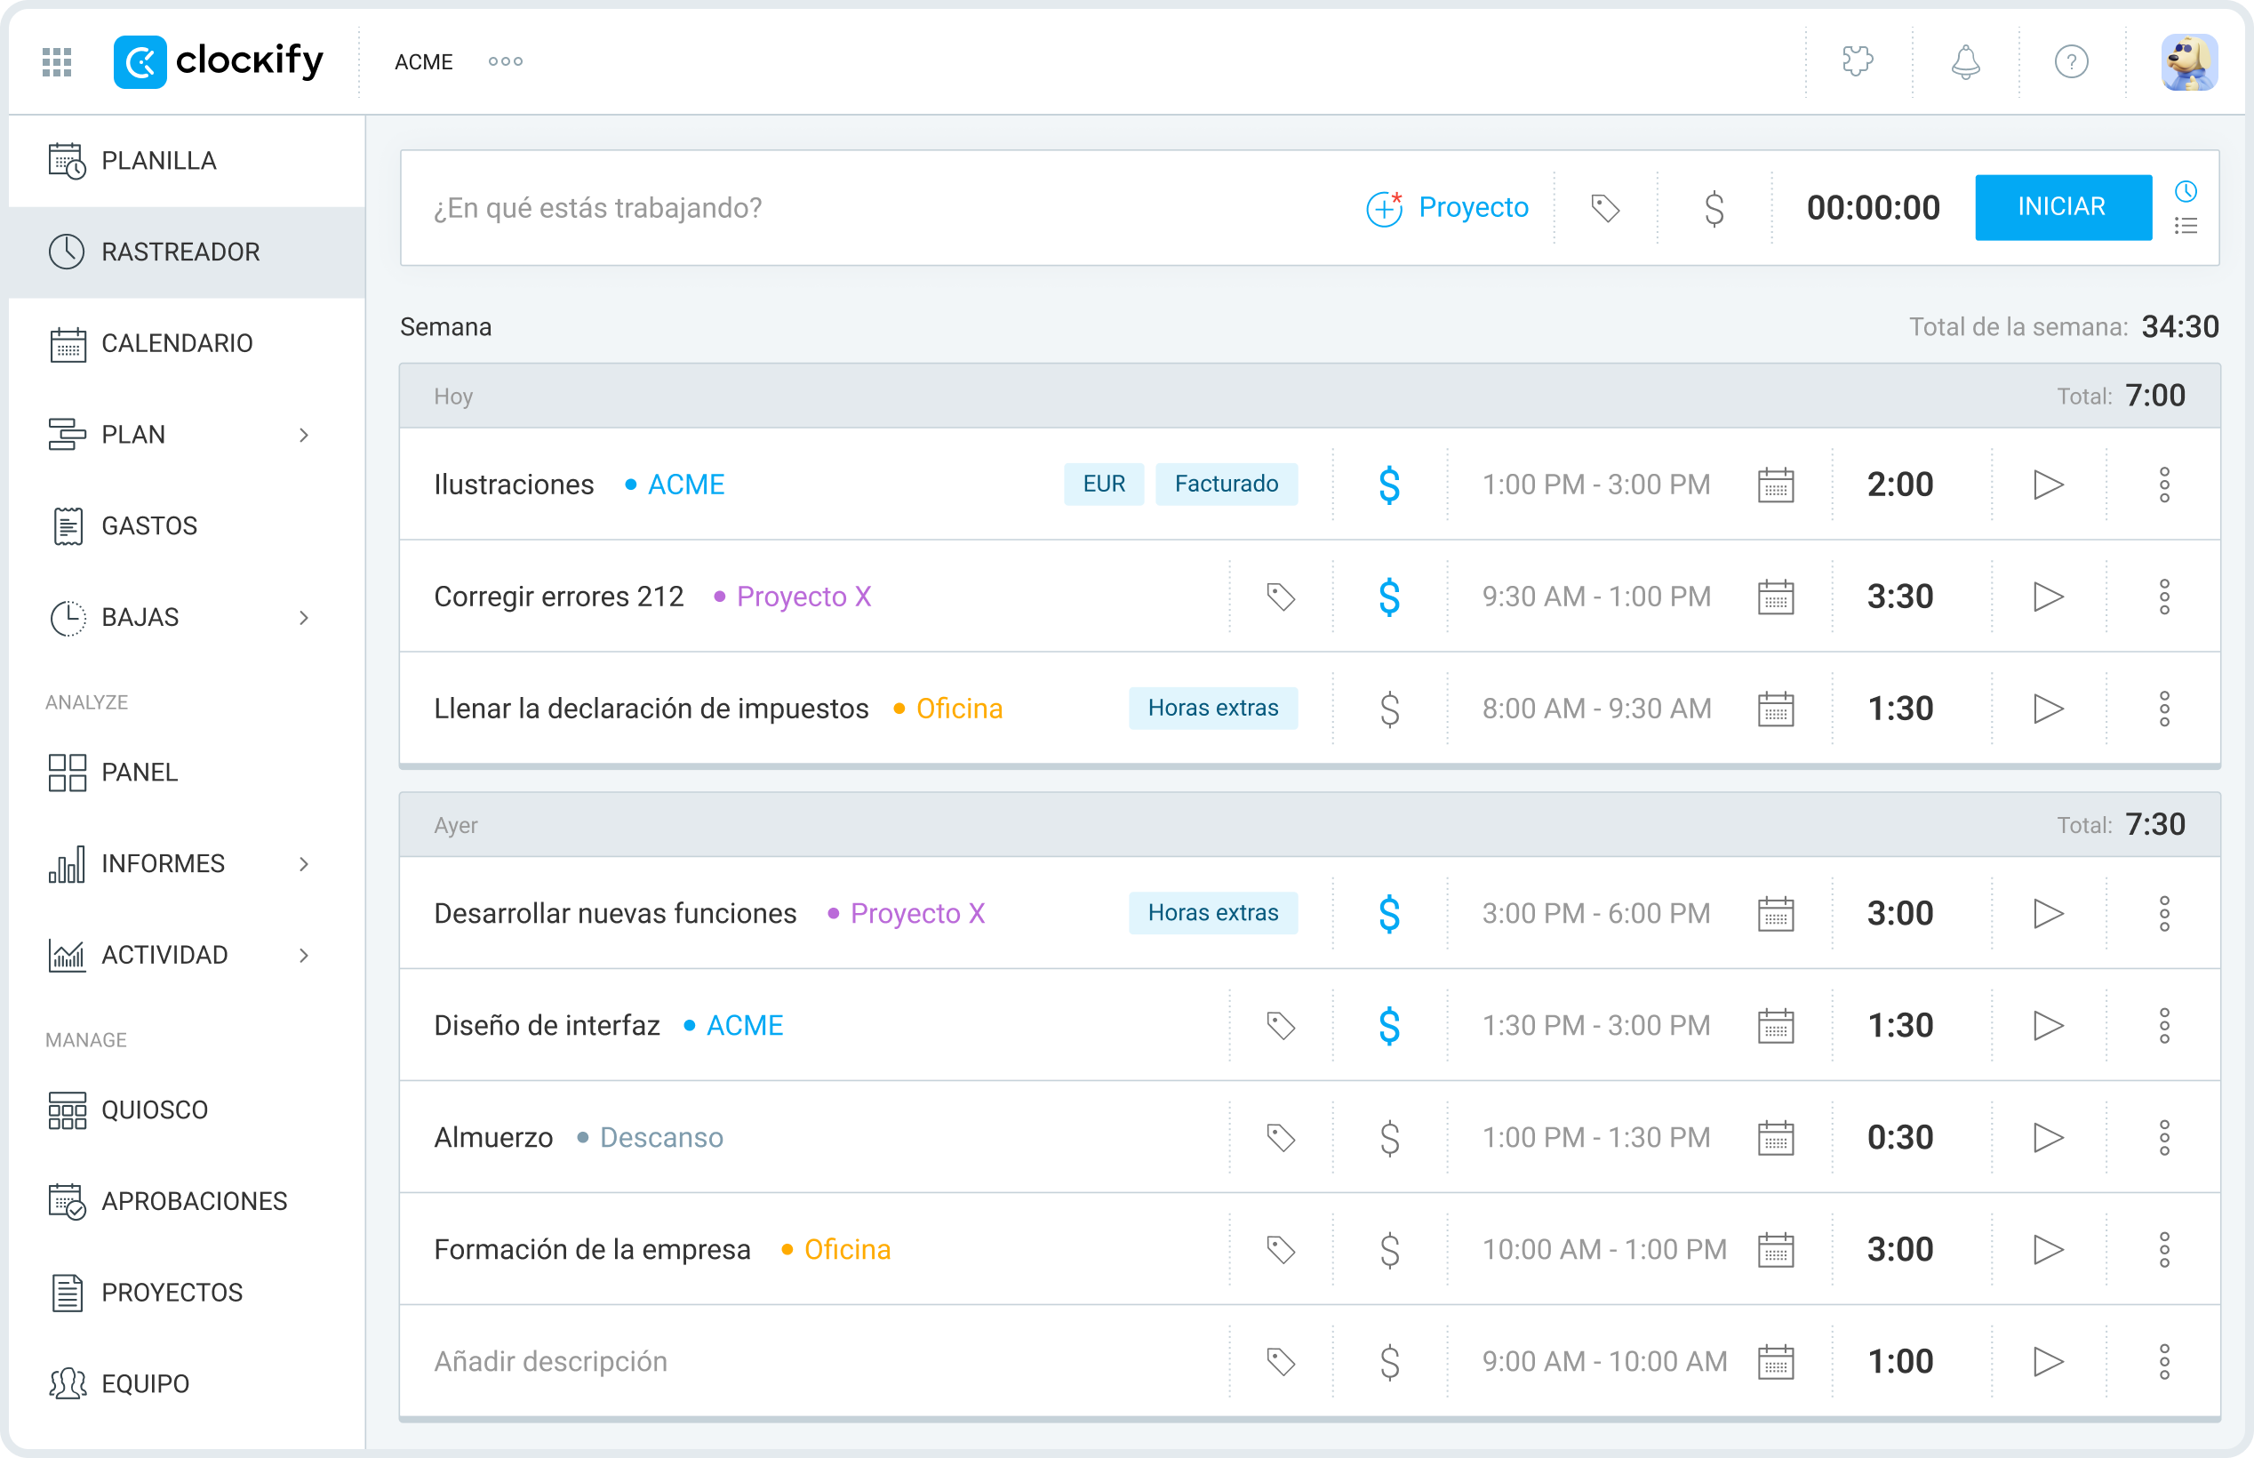Open the calendar picker for Ilustraciones entry
The image size is (2254, 1458).
coord(1776,484)
